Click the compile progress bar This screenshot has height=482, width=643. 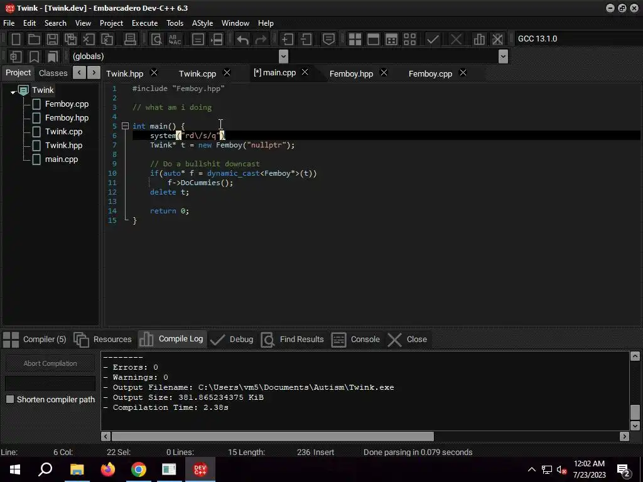[x=50, y=383]
